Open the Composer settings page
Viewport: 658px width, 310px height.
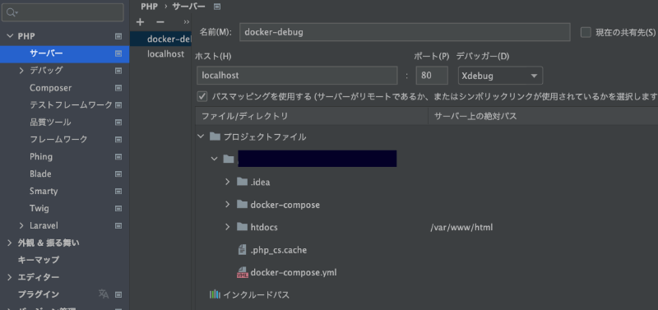tap(50, 88)
